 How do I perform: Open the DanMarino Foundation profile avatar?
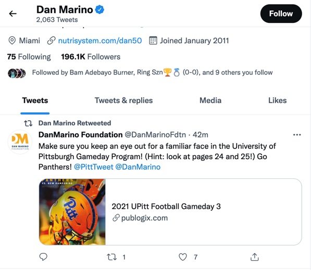point(20,142)
